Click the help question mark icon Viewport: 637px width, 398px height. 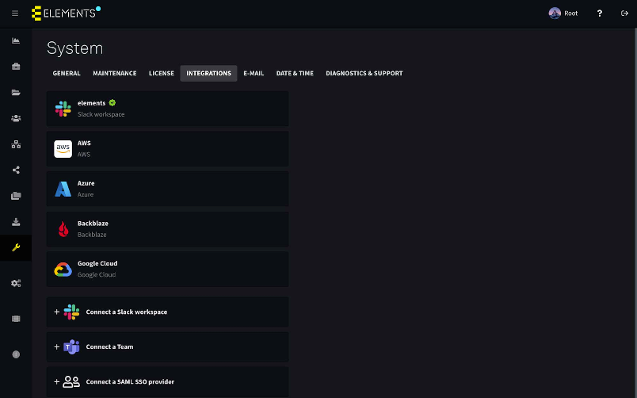pos(600,13)
